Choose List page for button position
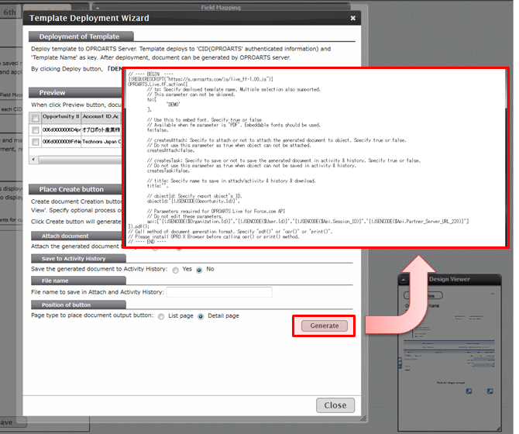 (x=161, y=316)
